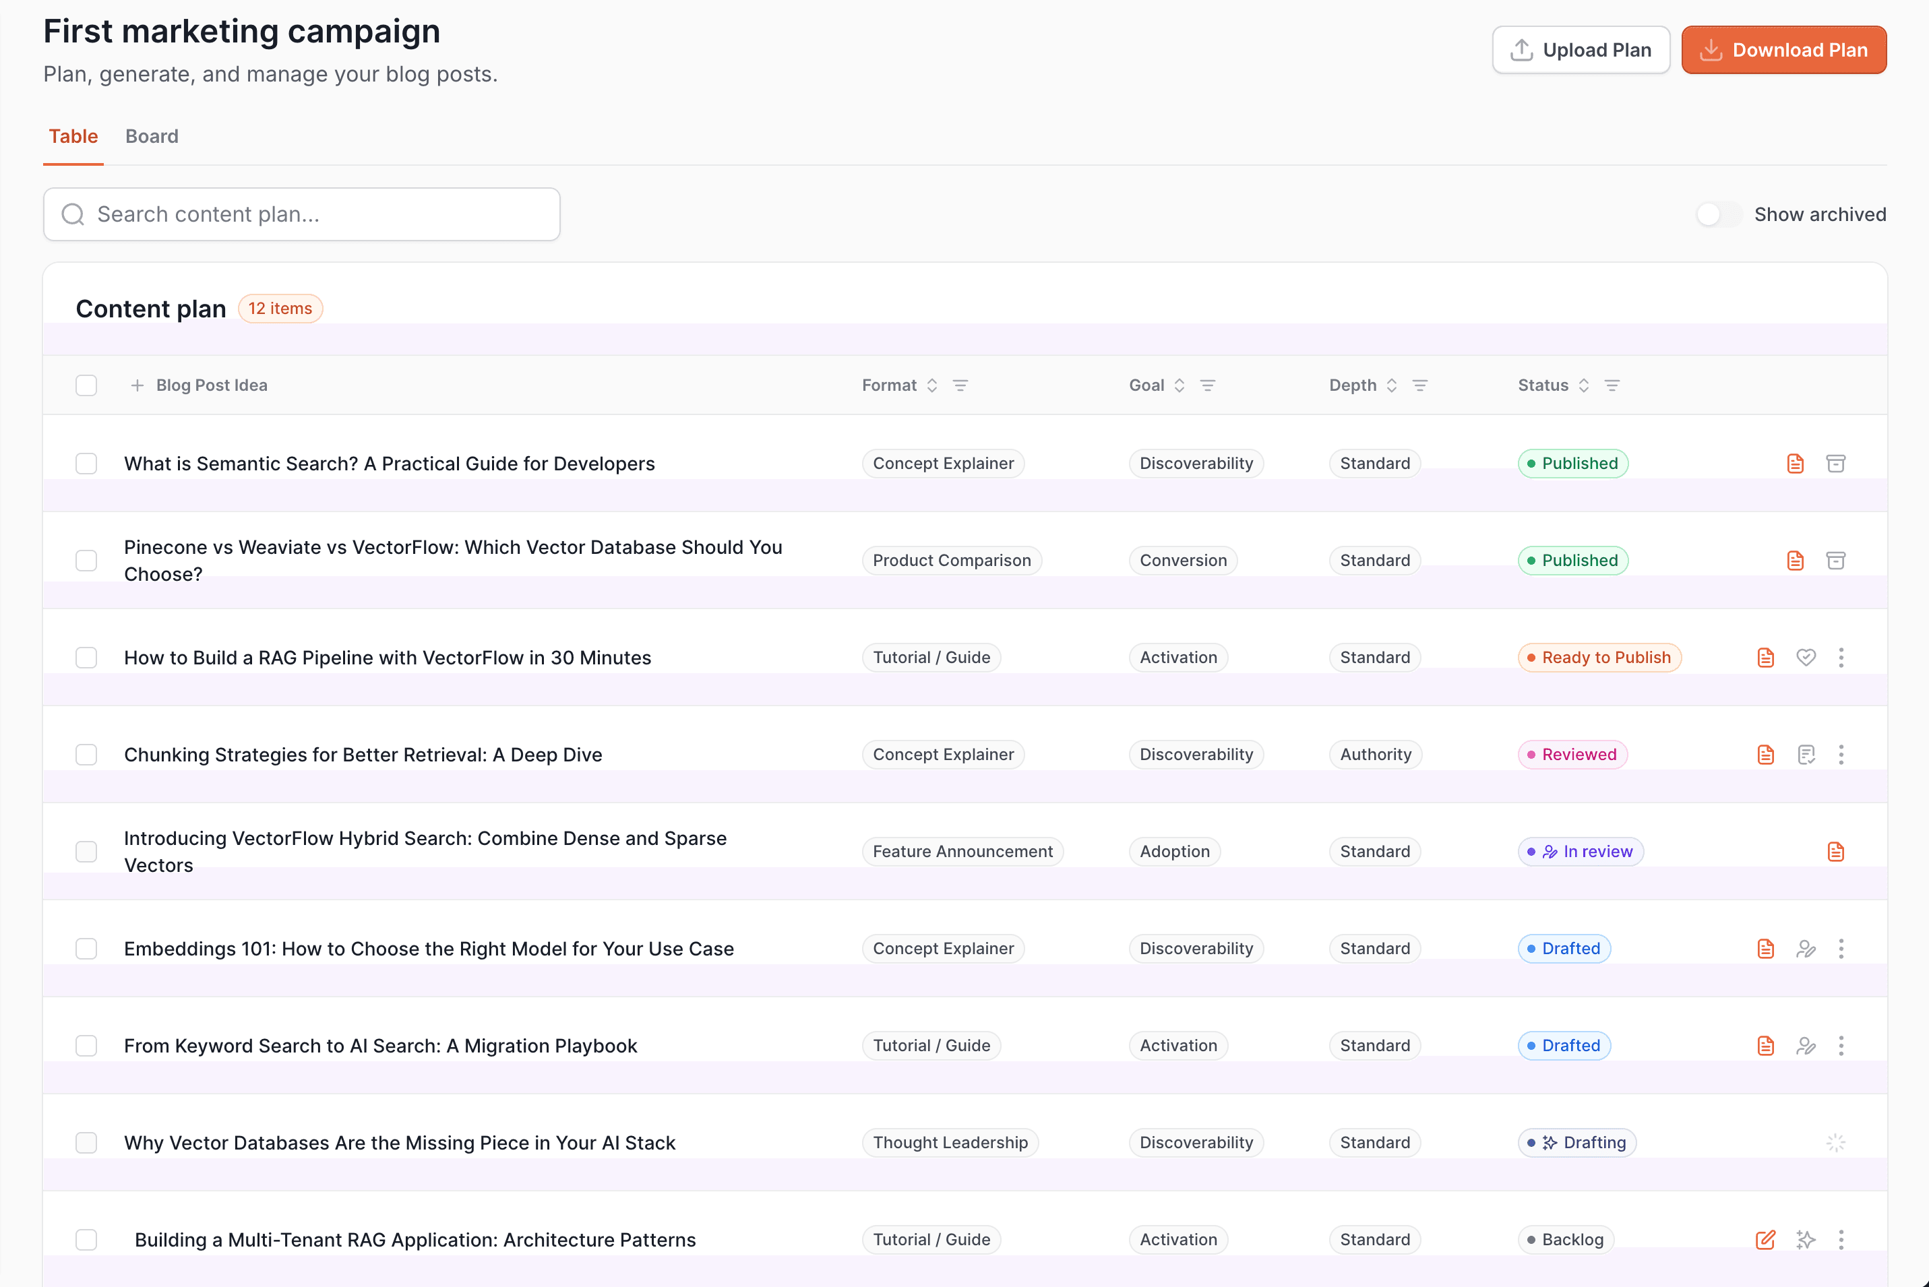Sort by the Status column arrows
The height and width of the screenshot is (1287, 1929).
(x=1584, y=385)
